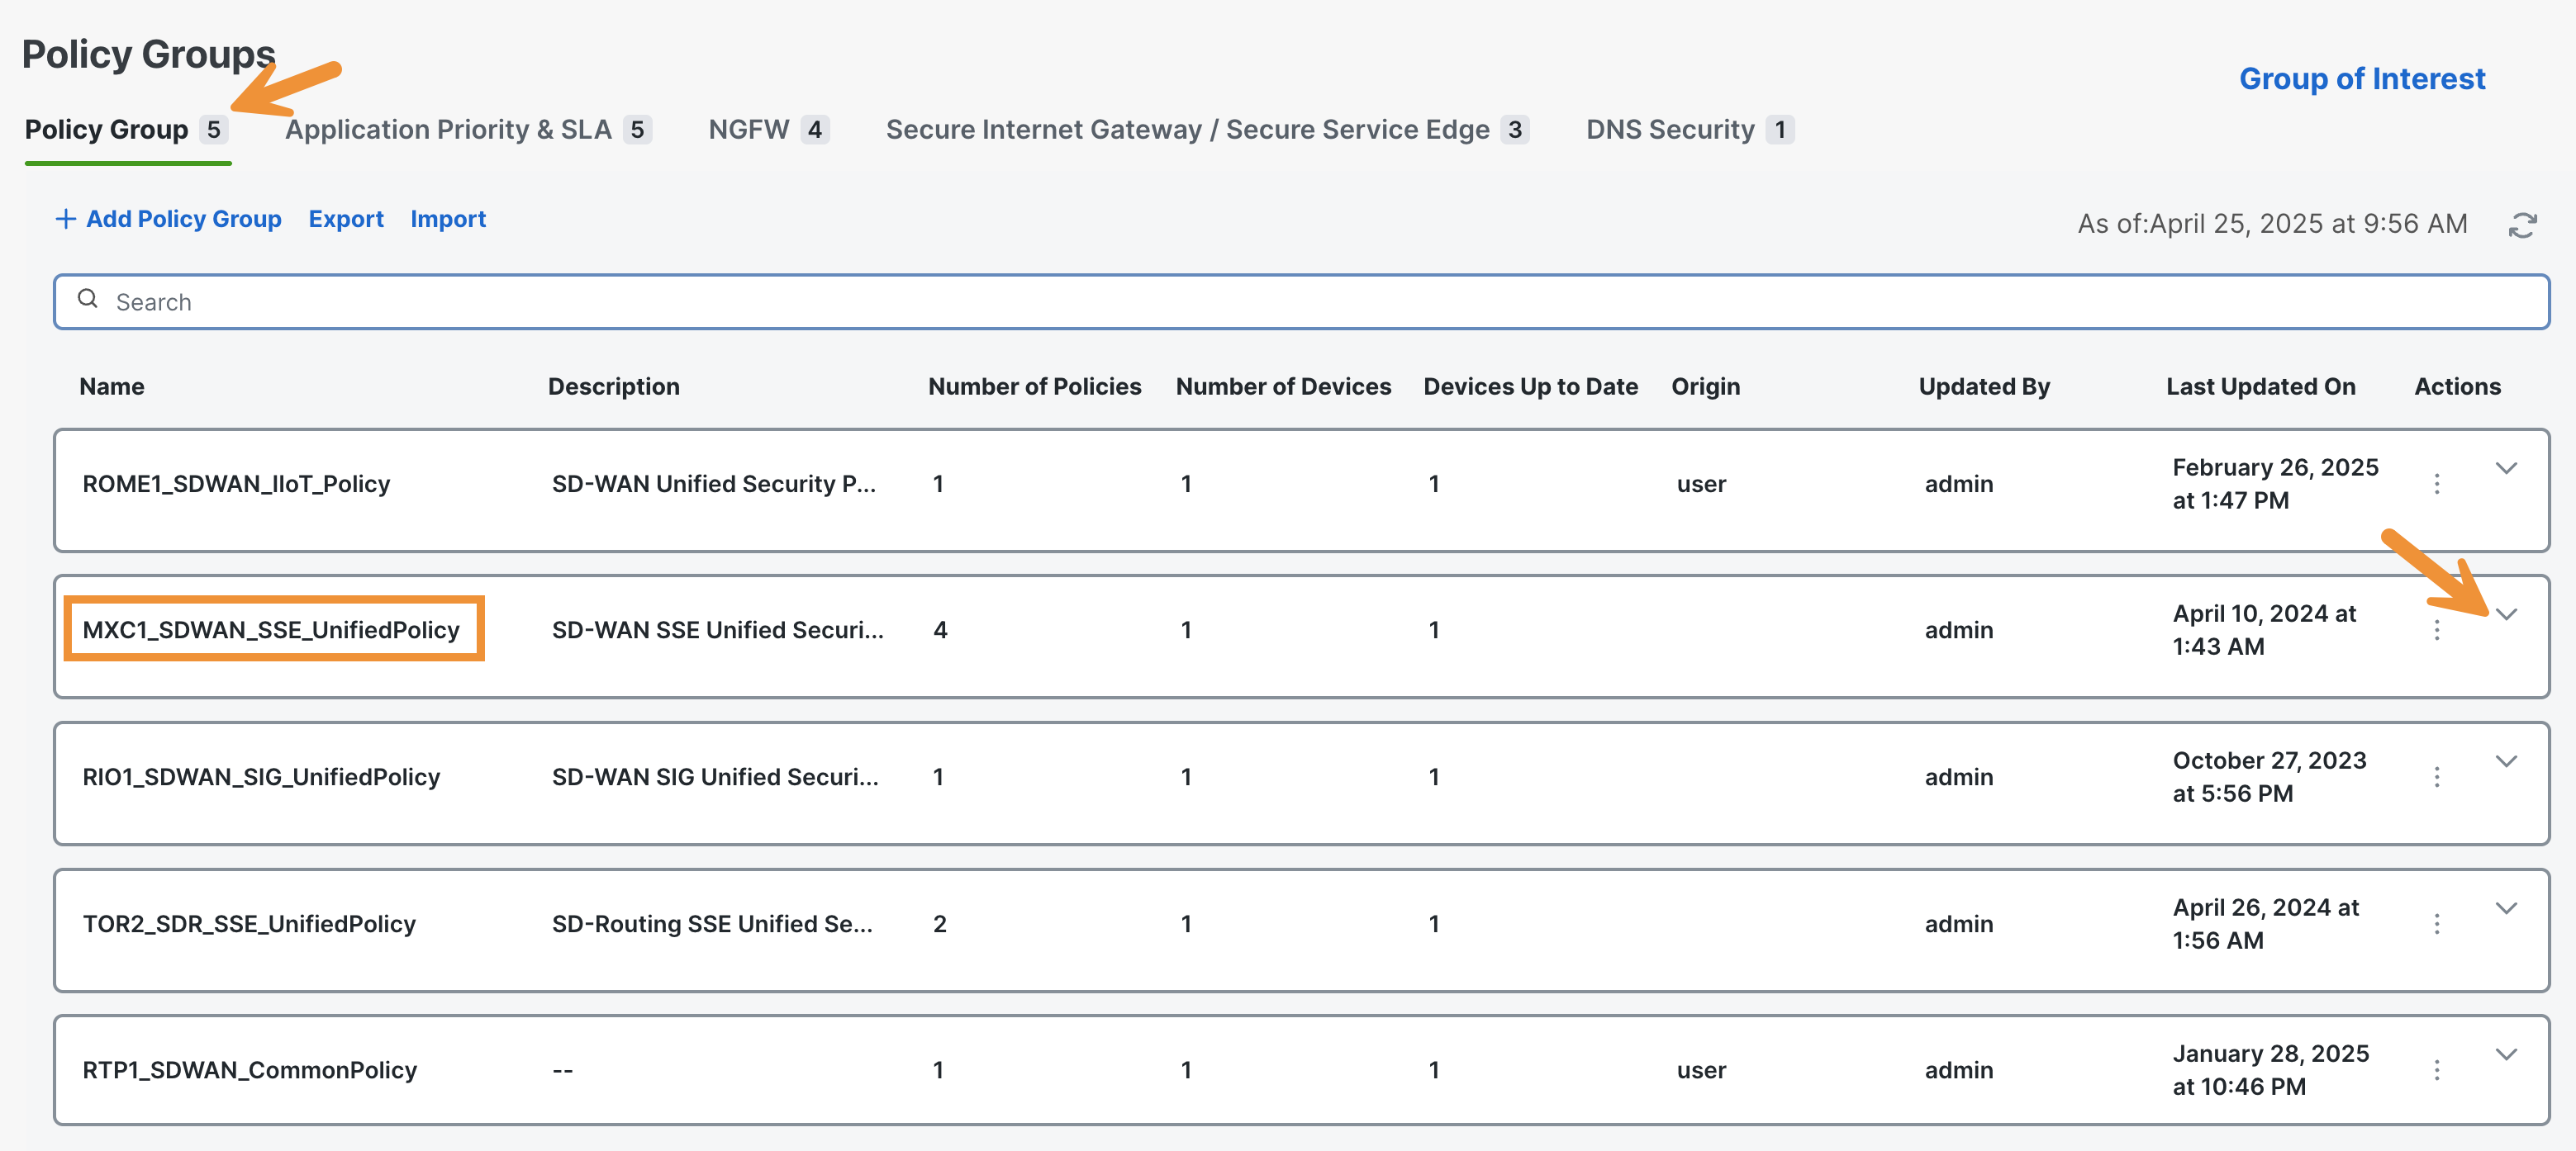Focus the Search input field
Image resolution: width=2576 pixels, height=1151 pixels.
coord(1301,301)
